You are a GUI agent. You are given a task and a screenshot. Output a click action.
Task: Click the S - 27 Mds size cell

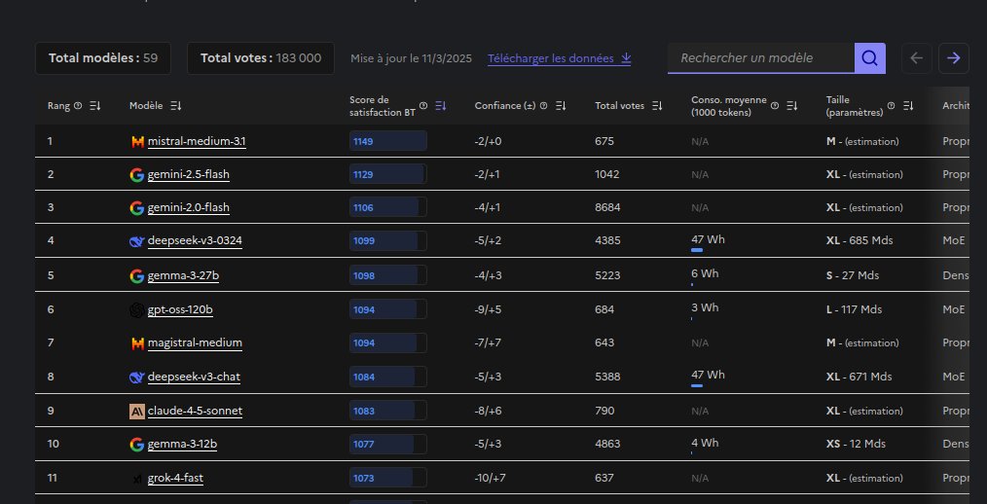pyautogui.click(x=853, y=275)
